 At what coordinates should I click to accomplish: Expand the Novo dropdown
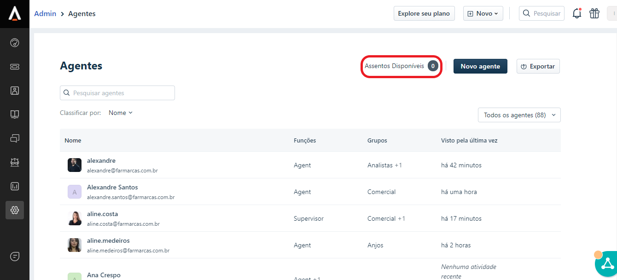coord(483,13)
